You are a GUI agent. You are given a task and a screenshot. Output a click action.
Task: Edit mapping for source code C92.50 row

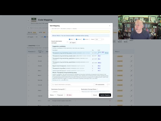click(131, 85)
